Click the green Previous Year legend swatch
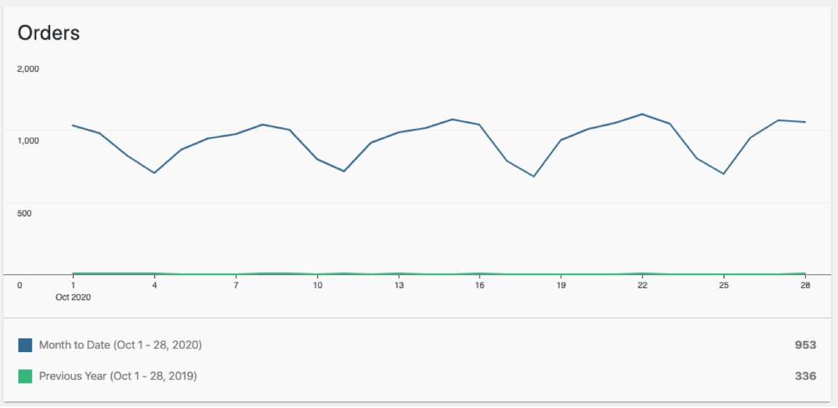838x408 pixels. click(25, 376)
